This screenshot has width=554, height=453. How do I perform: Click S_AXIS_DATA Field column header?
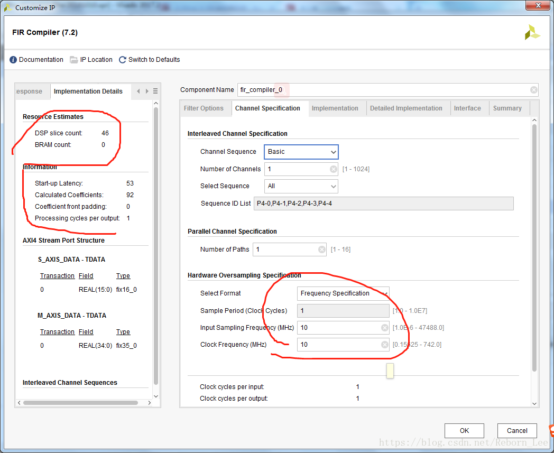(x=86, y=276)
